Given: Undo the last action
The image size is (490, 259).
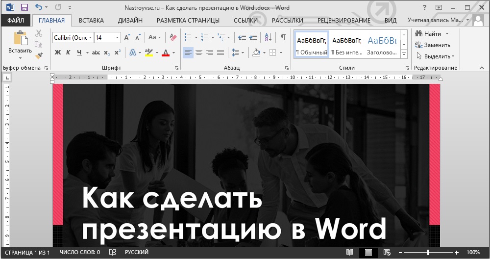Looking at the screenshot, I should point(38,7).
